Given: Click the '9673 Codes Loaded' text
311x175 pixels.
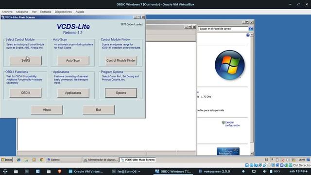Looking at the screenshot, I should [131, 24].
